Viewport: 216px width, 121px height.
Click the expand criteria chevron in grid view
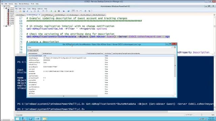point(175,47)
